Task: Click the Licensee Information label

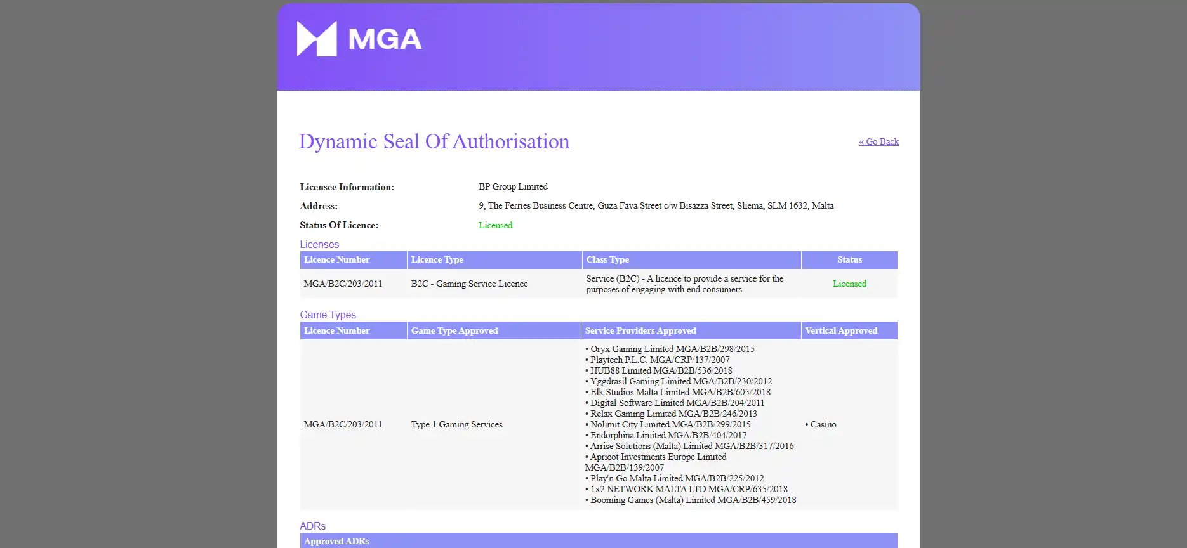Action: pos(347,187)
